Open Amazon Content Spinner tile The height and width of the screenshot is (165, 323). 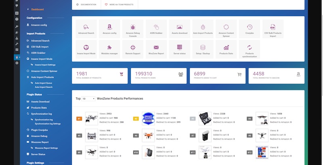226,29
